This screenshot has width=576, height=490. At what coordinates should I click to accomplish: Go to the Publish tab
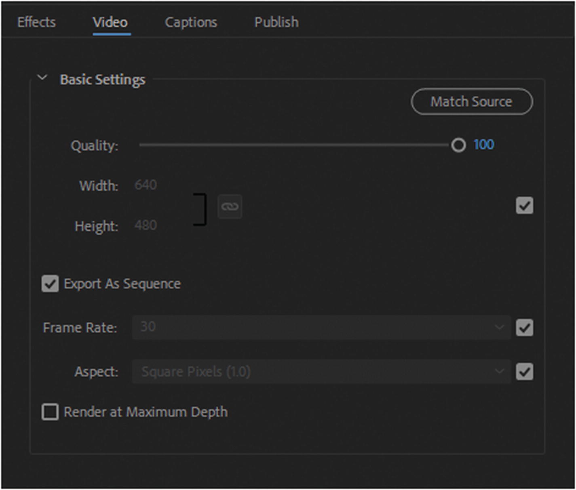pyautogui.click(x=276, y=22)
